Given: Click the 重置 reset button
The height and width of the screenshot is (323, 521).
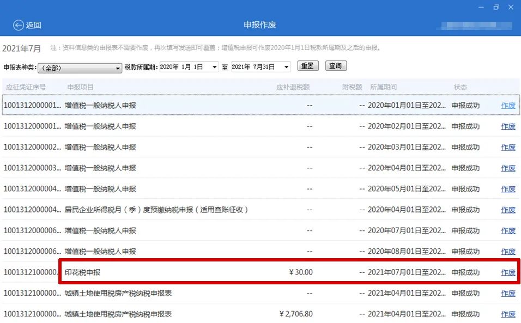Looking at the screenshot, I should pyautogui.click(x=308, y=66).
